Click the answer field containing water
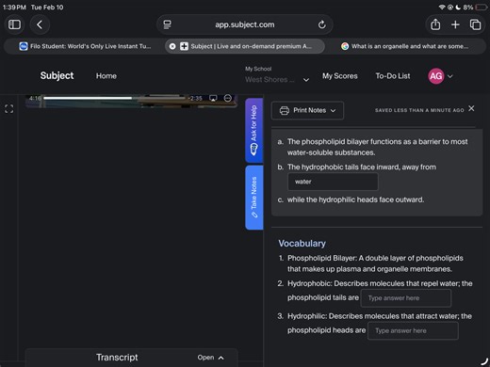 [x=333, y=182]
